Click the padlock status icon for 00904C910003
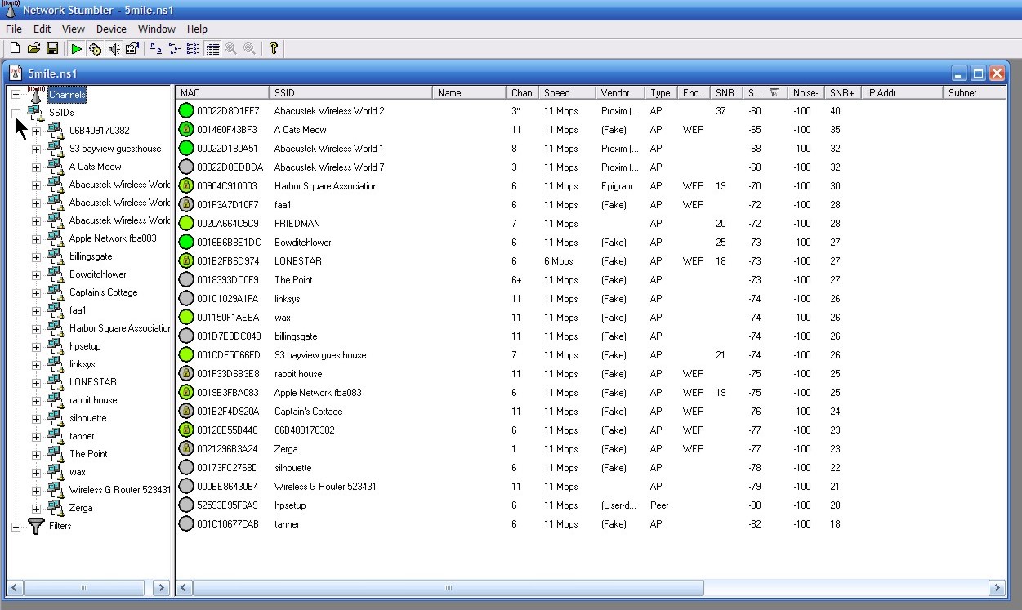The height and width of the screenshot is (610, 1022). 186,186
